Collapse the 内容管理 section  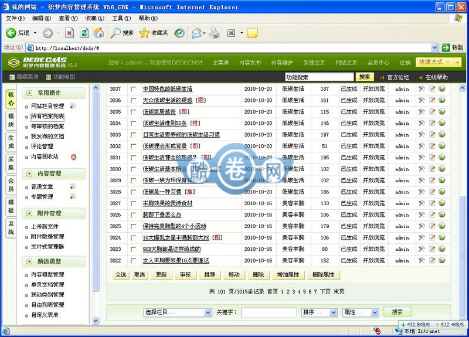click(x=29, y=173)
